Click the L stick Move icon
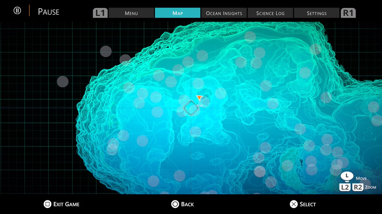 [347, 176]
